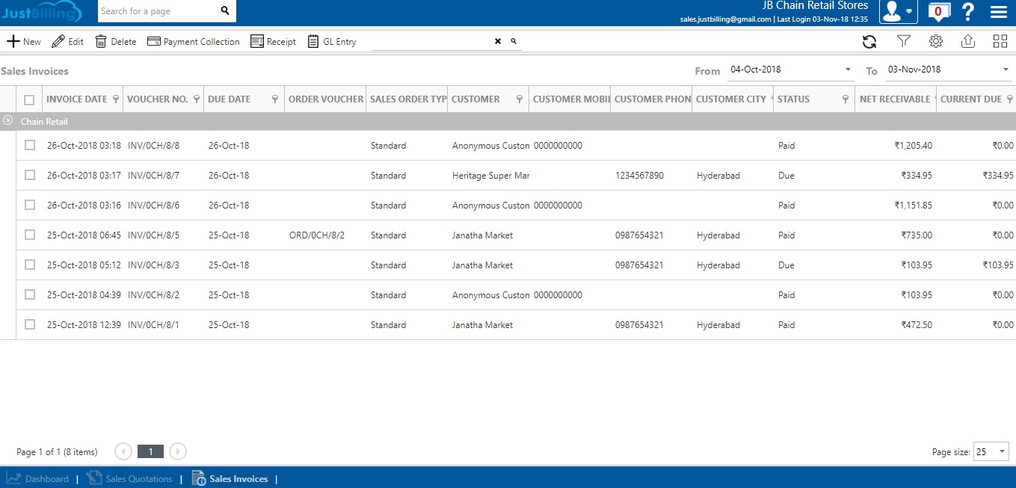This screenshot has width=1016, height=488.
Task: Open Payment Collection card icon
Action: 154,42
